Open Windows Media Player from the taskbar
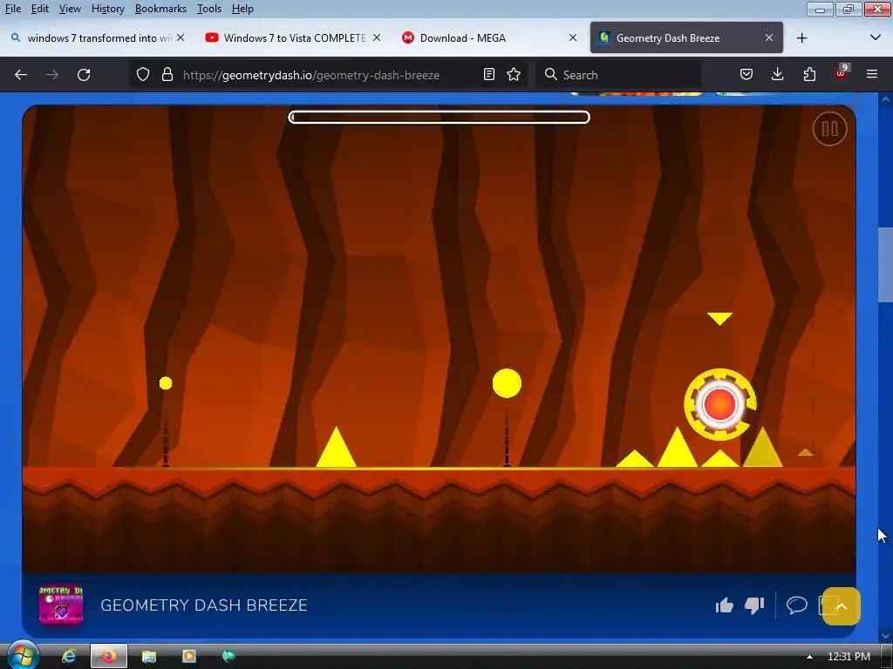The image size is (893, 669). point(188,657)
